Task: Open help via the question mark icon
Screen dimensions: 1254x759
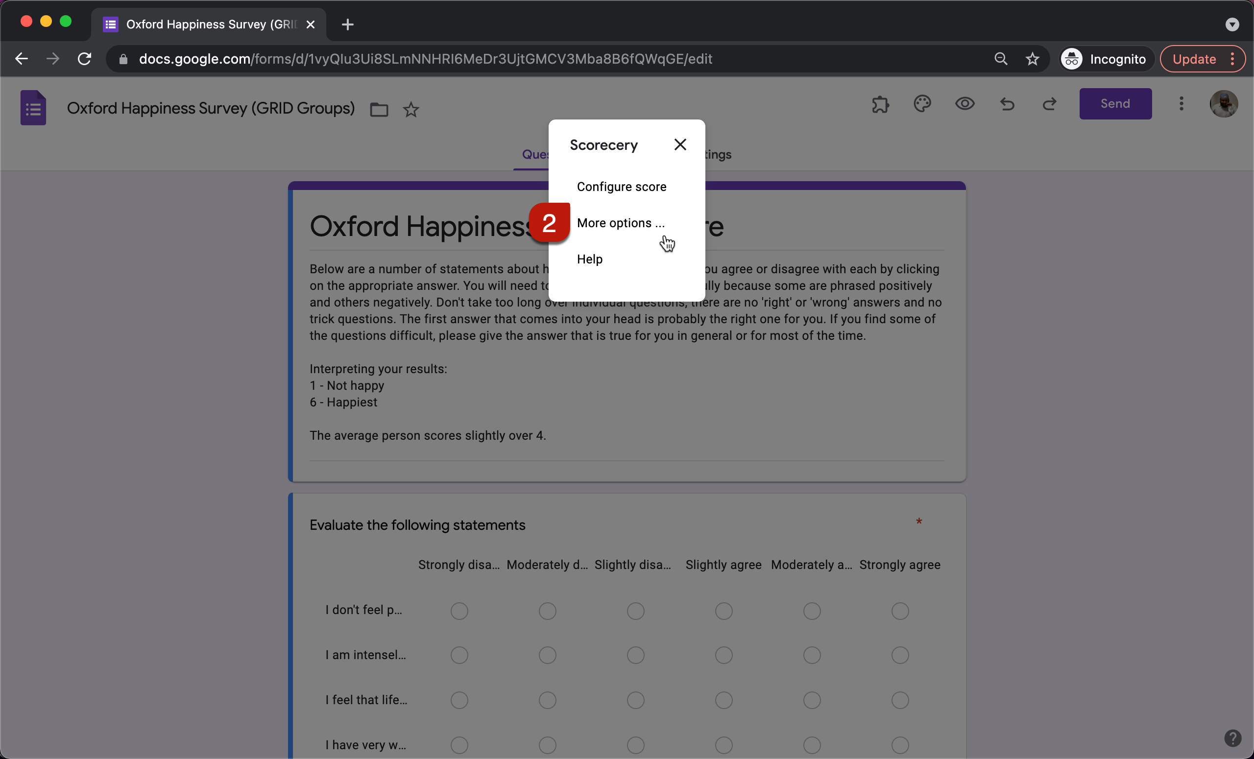Action: coord(1233,737)
